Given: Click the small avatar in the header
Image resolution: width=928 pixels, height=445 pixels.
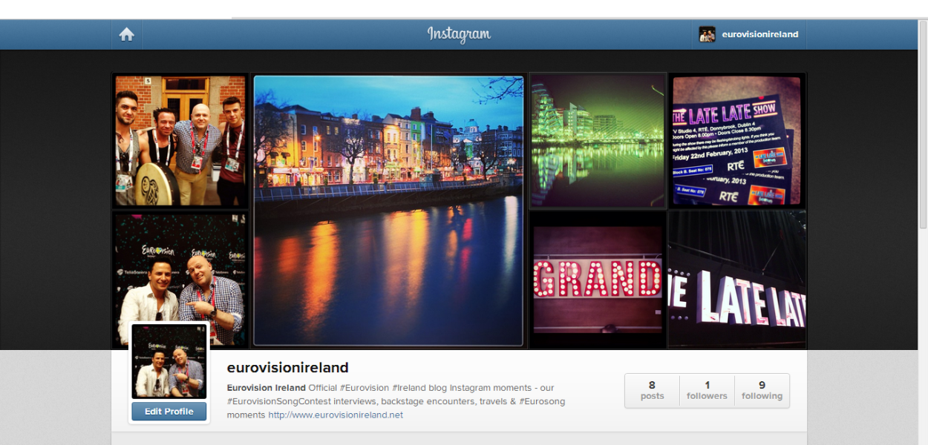Looking at the screenshot, I should [x=707, y=34].
